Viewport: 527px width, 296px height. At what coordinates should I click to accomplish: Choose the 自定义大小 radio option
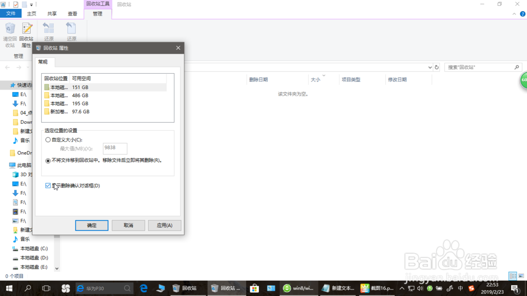point(48,140)
